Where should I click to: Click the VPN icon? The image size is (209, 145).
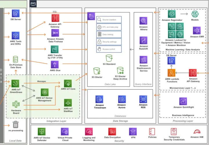[133, 132]
